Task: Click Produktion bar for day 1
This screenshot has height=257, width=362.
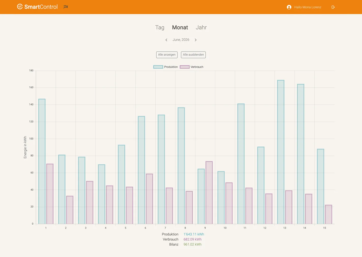Action: coord(42,161)
